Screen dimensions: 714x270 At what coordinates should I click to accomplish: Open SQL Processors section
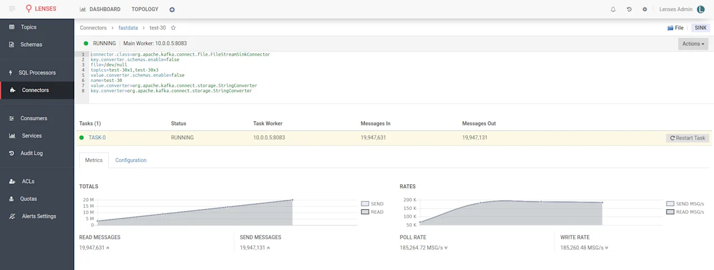pyautogui.click(x=37, y=72)
